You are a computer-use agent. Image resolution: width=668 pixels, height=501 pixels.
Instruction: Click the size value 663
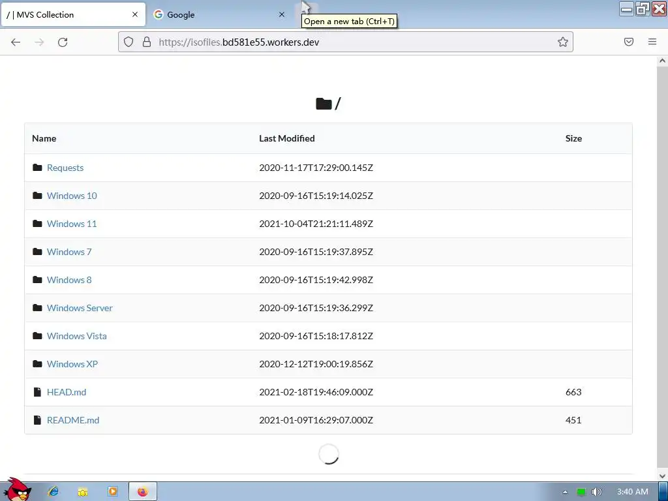573,392
